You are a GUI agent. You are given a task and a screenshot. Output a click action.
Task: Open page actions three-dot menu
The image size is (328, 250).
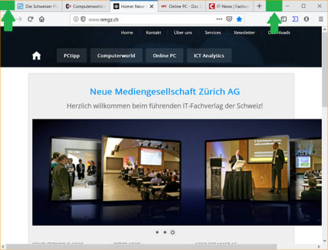pyautogui.click(x=219, y=19)
